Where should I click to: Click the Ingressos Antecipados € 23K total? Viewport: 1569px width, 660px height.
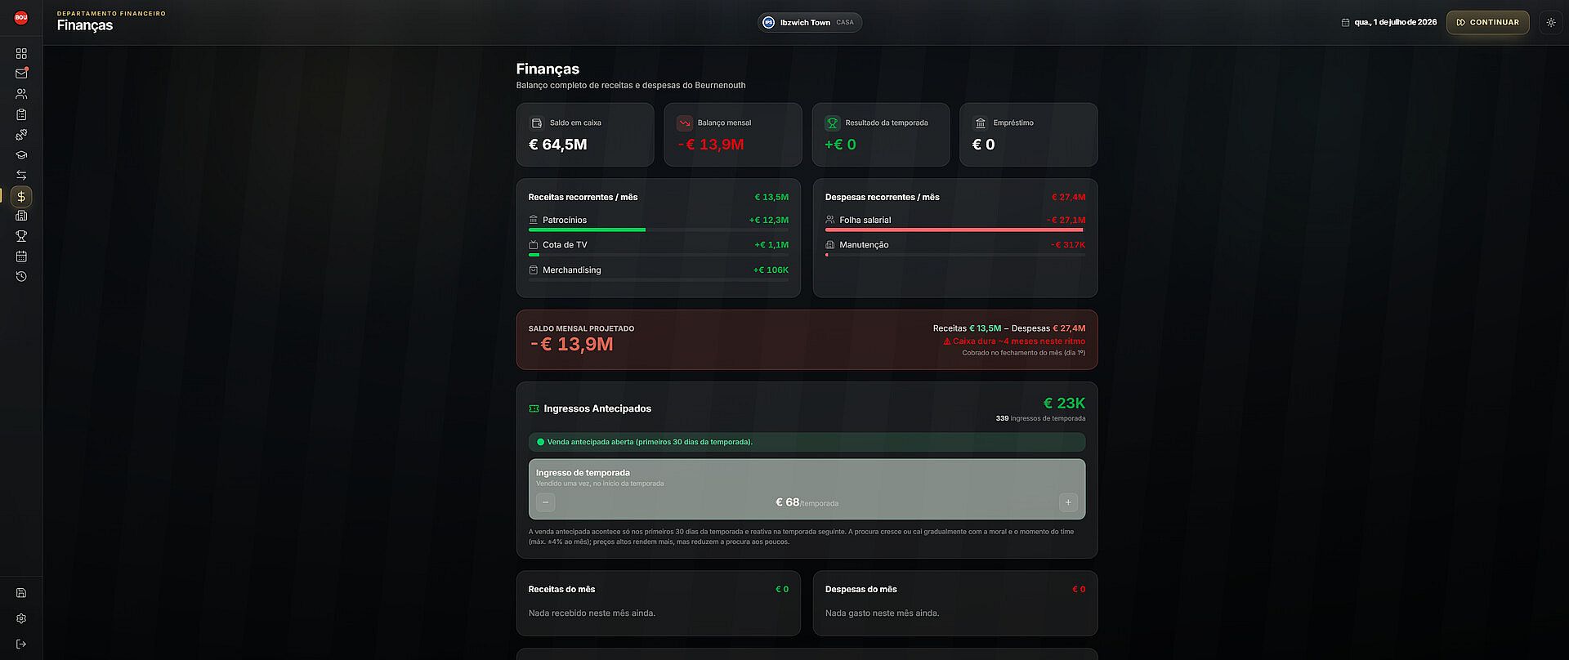[x=1064, y=404]
